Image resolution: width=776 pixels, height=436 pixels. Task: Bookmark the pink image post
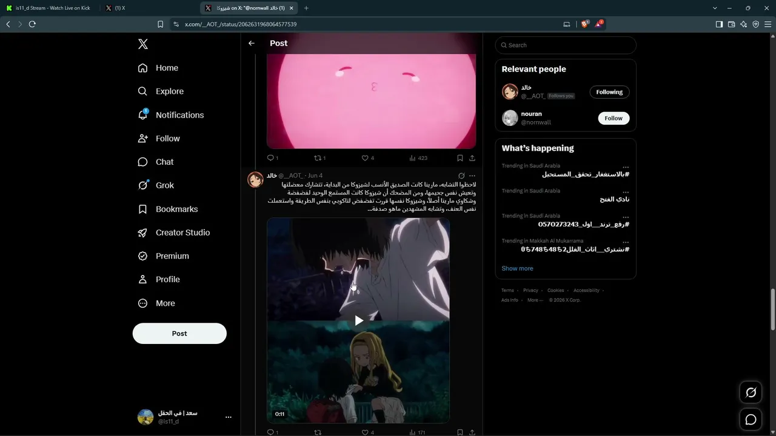(460, 158)
